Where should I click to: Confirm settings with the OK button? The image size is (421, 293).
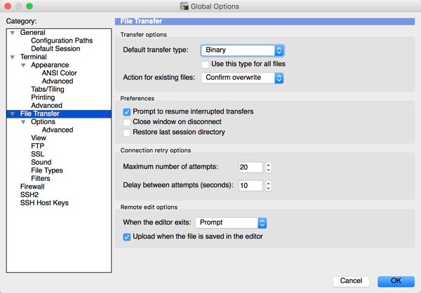click(x=396, y=281)
